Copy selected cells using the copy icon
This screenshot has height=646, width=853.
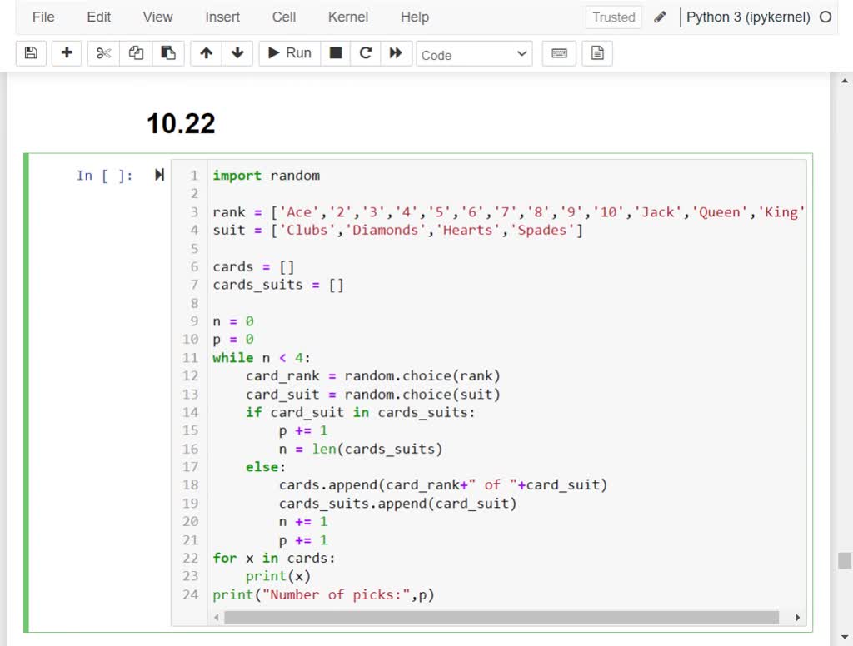tap(136, 53)
